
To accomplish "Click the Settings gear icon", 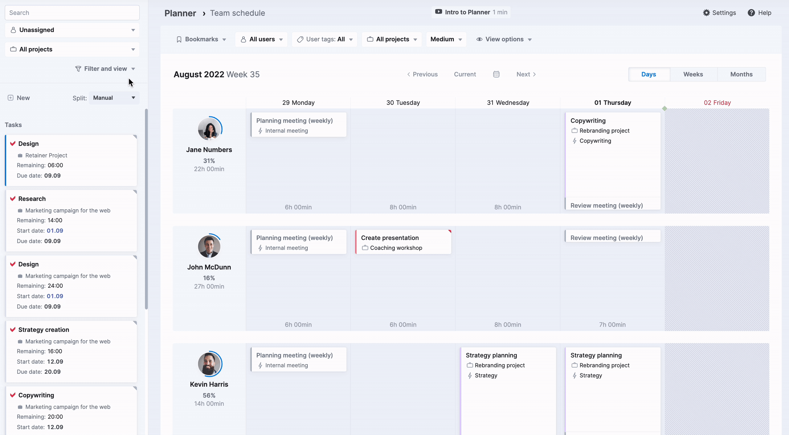I will click(x=706, y=13).
